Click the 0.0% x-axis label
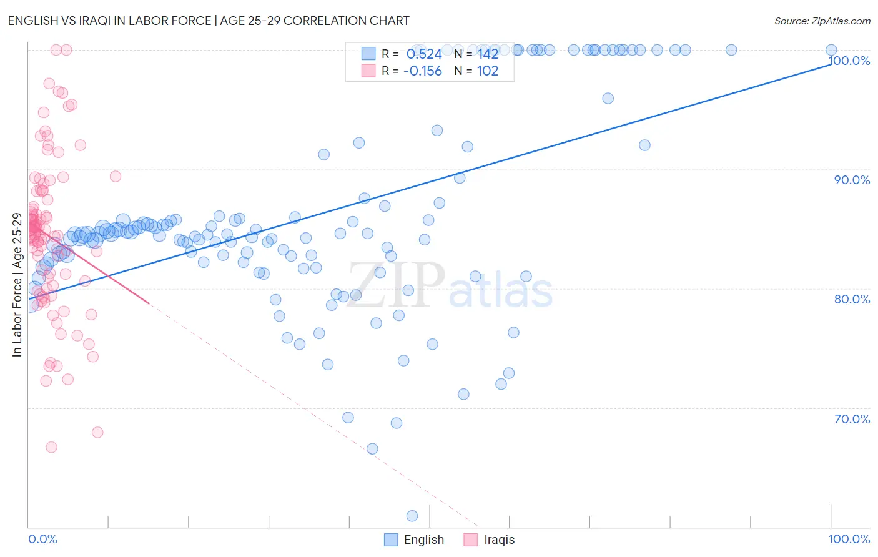This screenshot has width=878, height=557. click(42, 539)
